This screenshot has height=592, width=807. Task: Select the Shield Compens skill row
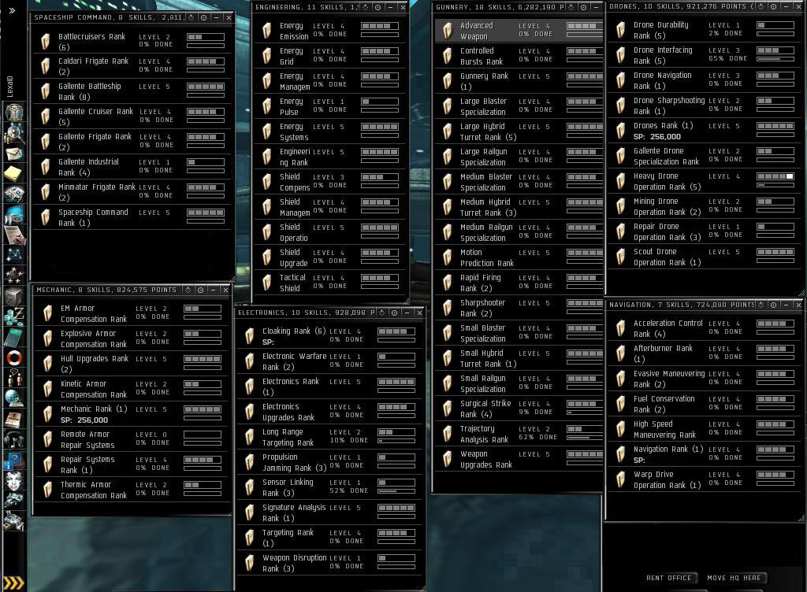329,182
